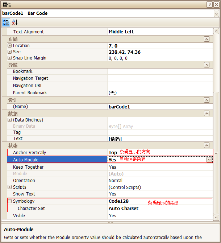The height and width of the screenshot is (243, 221).
Task: Collapse the Symbology property
Action: pyautogui.click(x=9, y=201)
